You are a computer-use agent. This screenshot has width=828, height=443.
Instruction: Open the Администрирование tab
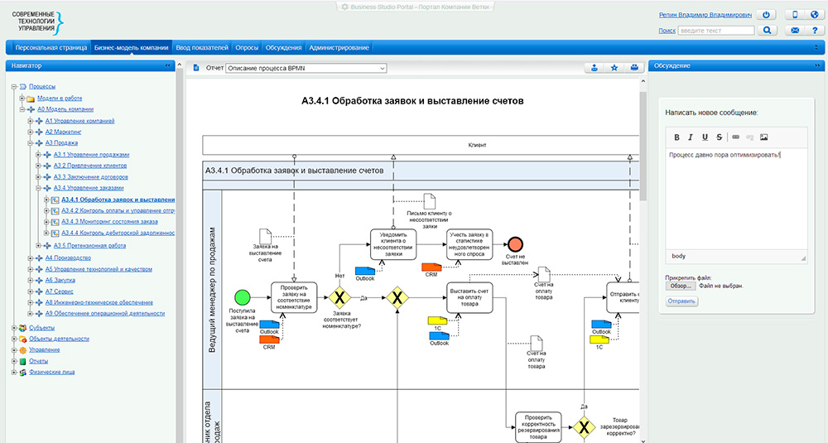339,48
